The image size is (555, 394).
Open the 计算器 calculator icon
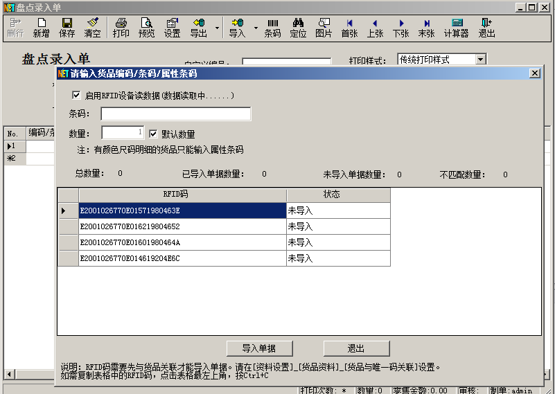tap(457, 28)
